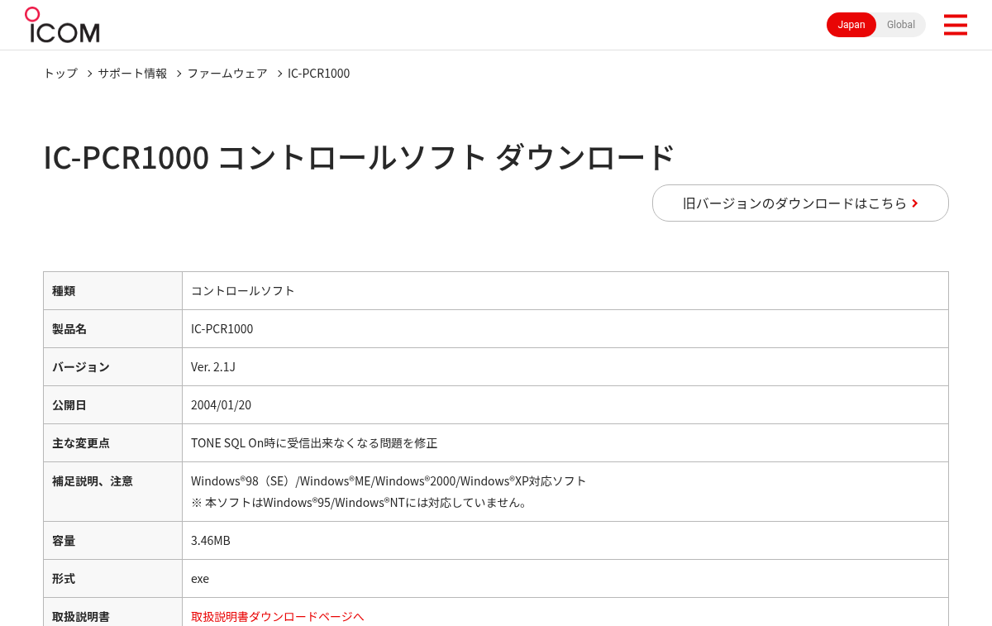Open サポート情報 breadcrumb

tap(132, 73)
